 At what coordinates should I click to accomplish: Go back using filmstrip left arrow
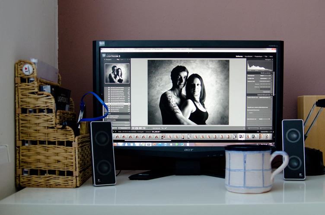coord(113,132)
